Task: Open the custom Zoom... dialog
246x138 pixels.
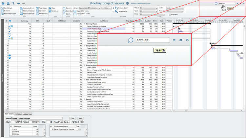Action: 67,14
